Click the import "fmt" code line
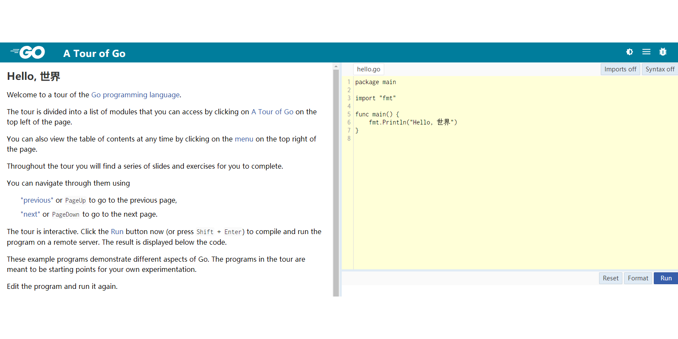 [375, 98]
